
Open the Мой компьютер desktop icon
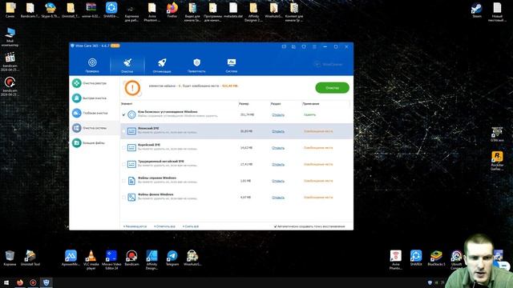pyautogui.click(x=10, y=37)
